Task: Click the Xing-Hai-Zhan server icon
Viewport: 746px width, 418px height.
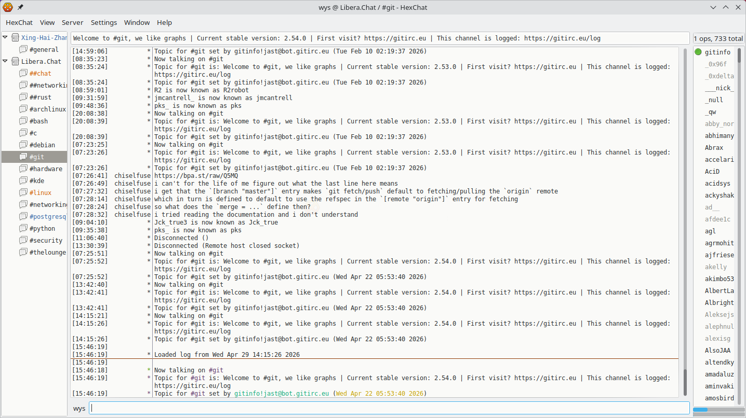Action: point(15,38)
